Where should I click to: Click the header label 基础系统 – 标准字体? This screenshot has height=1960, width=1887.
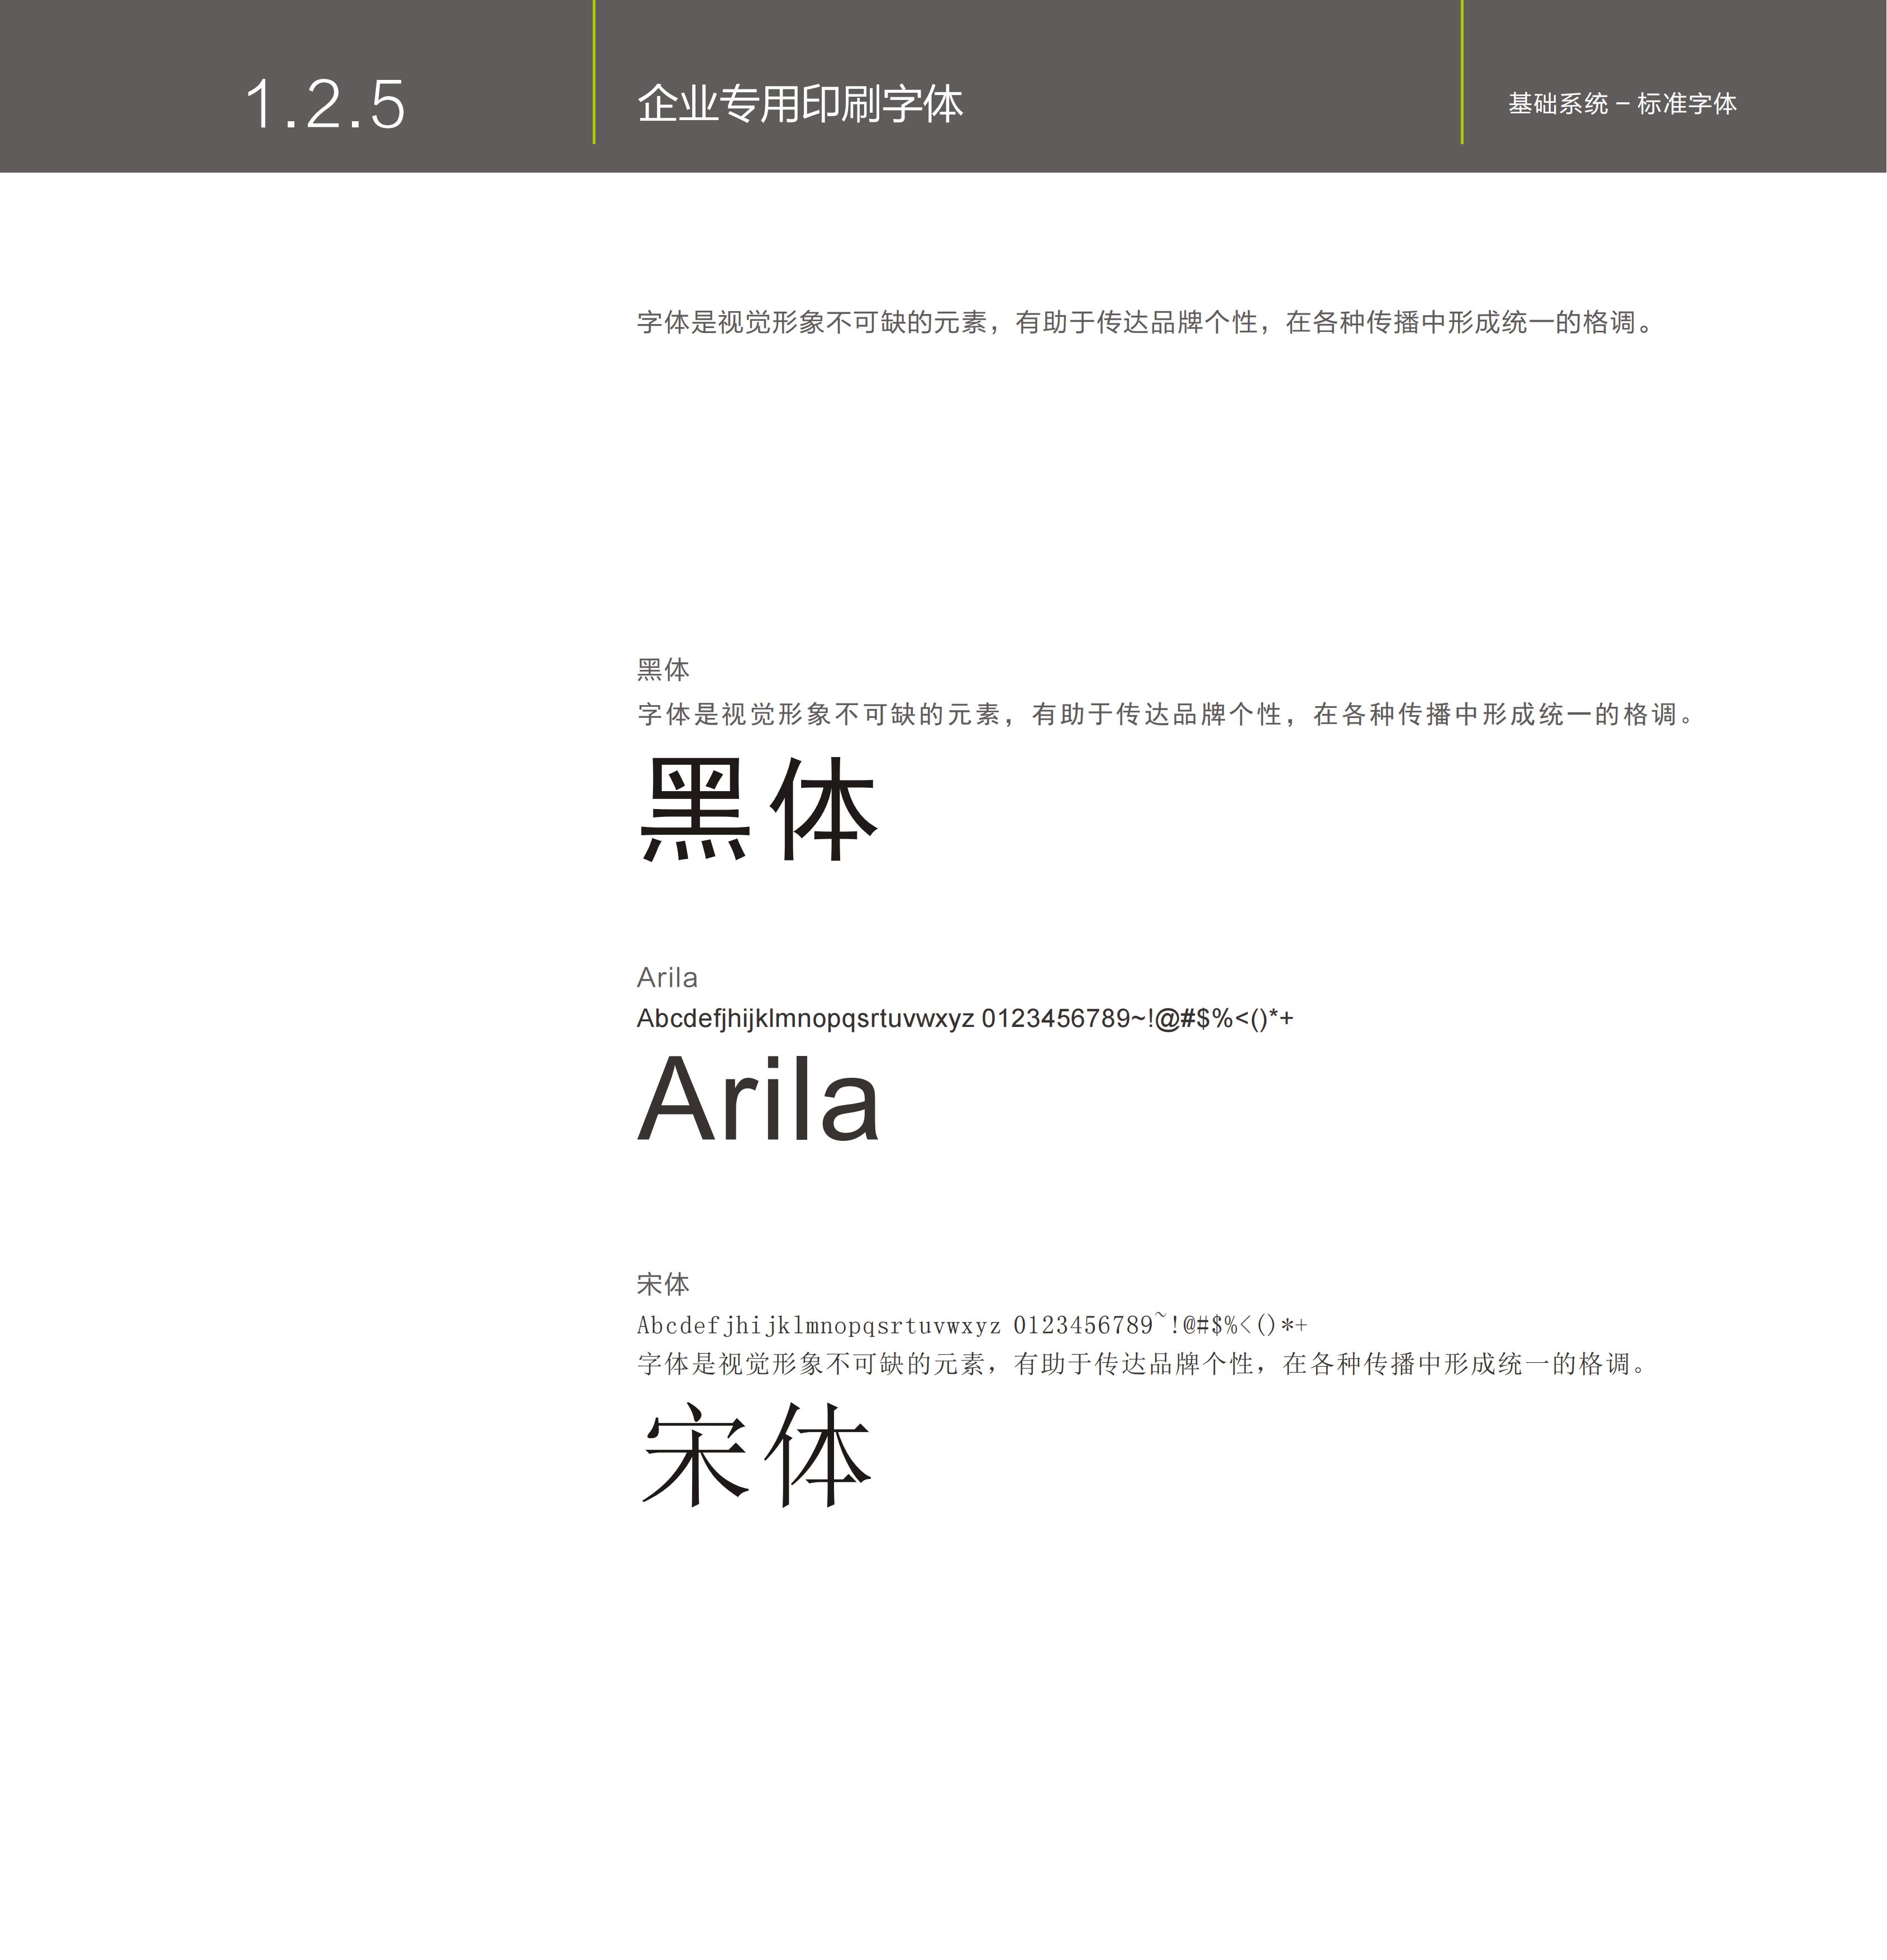pos(1622,104)
